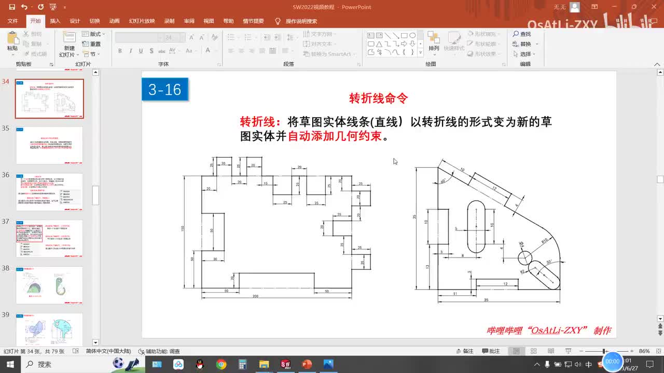The height and width of the screenshot is (373, 664).
Task: Click the Windows Start button
Action: click(10, 364)
